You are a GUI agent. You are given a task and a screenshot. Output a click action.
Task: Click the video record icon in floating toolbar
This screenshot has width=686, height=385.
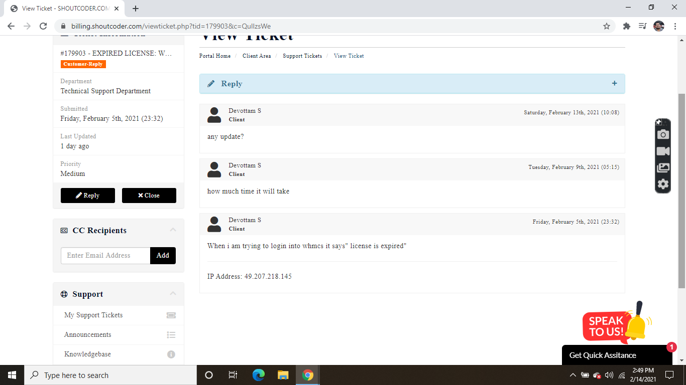tap(663, 151)
